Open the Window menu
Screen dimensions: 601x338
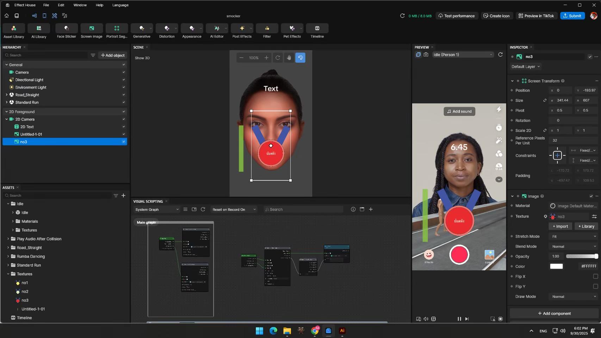coord(80,5)
